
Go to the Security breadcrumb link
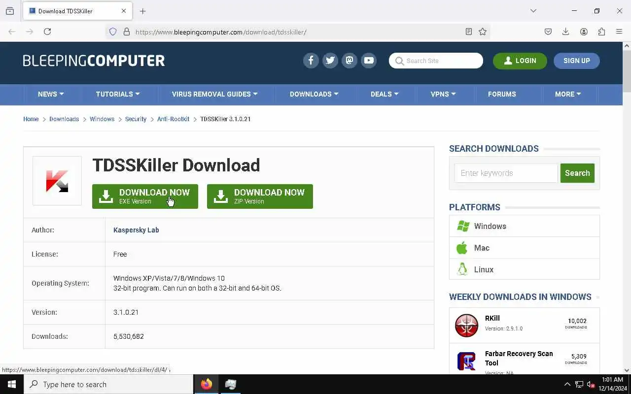tap(136, 119)
